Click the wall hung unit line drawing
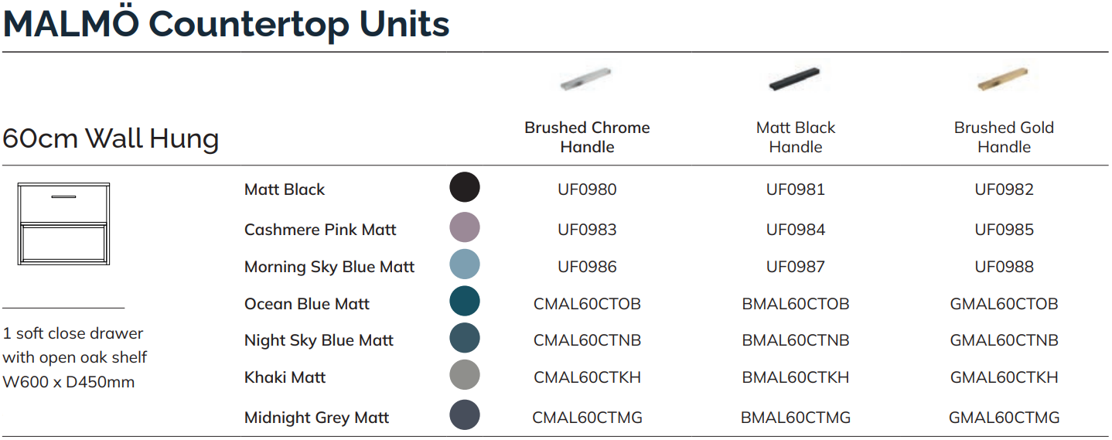Screen dimensions: 1112x440 (x=63, y=224)
